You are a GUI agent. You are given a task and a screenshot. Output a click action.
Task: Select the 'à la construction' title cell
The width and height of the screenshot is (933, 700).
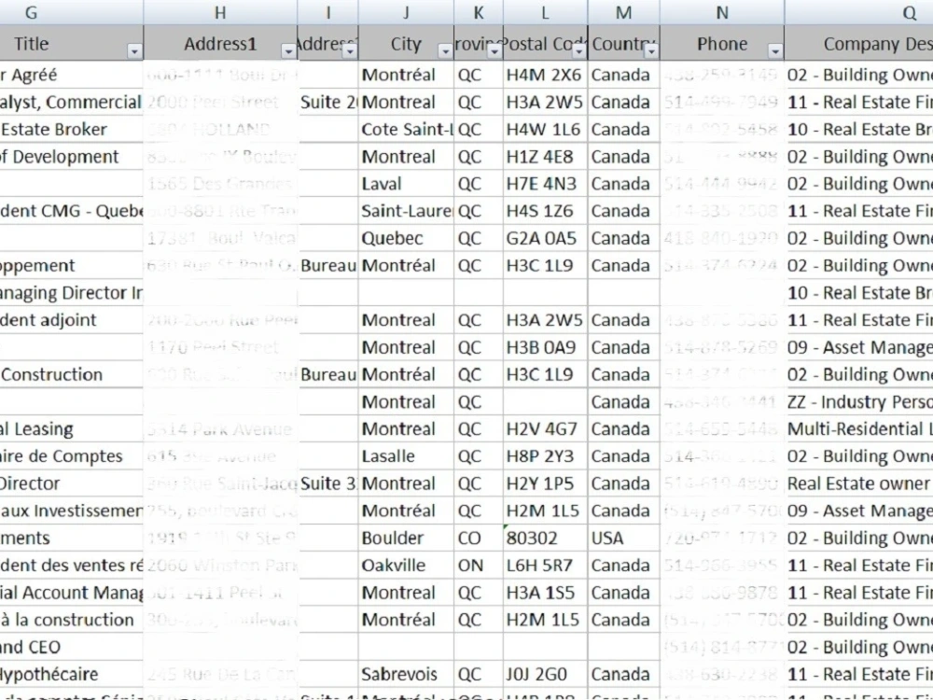click(x=72, y=620)
